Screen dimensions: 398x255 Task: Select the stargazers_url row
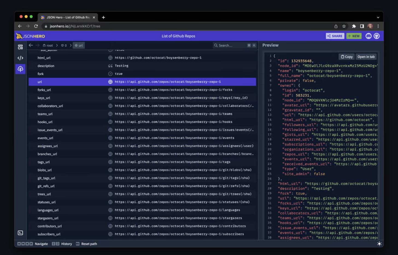tap(142, 218)
